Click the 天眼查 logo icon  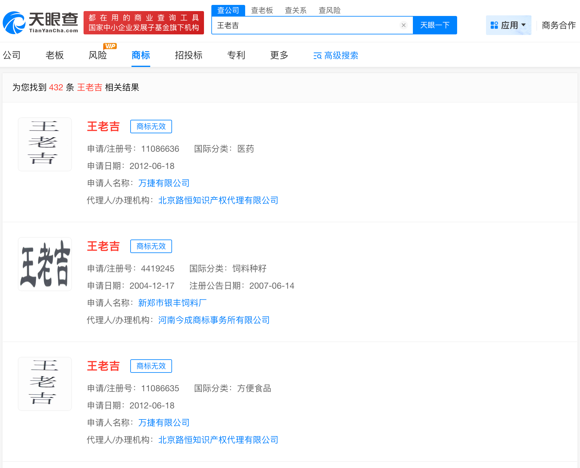click(14, 22)
